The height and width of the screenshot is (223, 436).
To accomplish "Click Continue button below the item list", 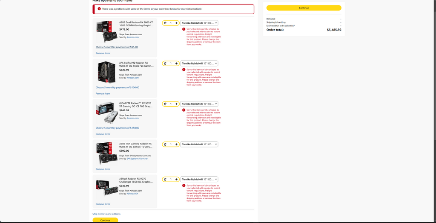I will [105, 220].
